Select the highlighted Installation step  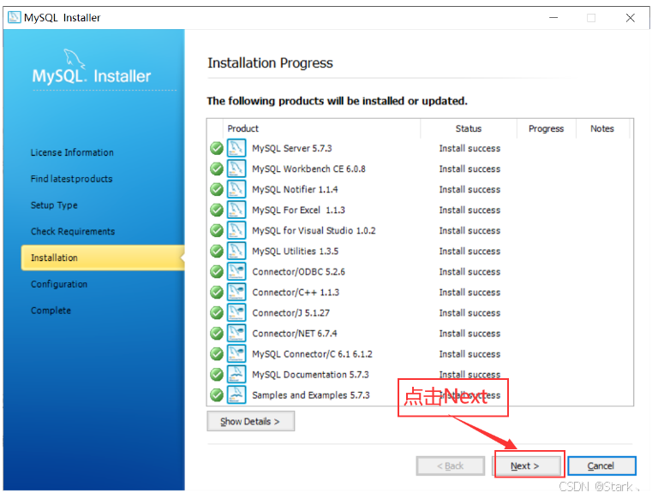[103, 258]
